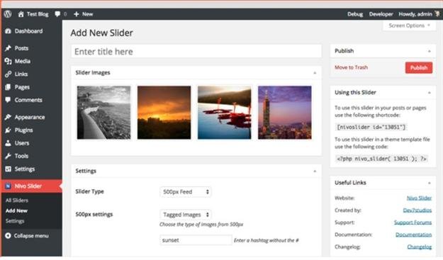This screenshot has width=443, height=260.
Task: Click the Posts pushpin icon
Action: coord(8,48)
